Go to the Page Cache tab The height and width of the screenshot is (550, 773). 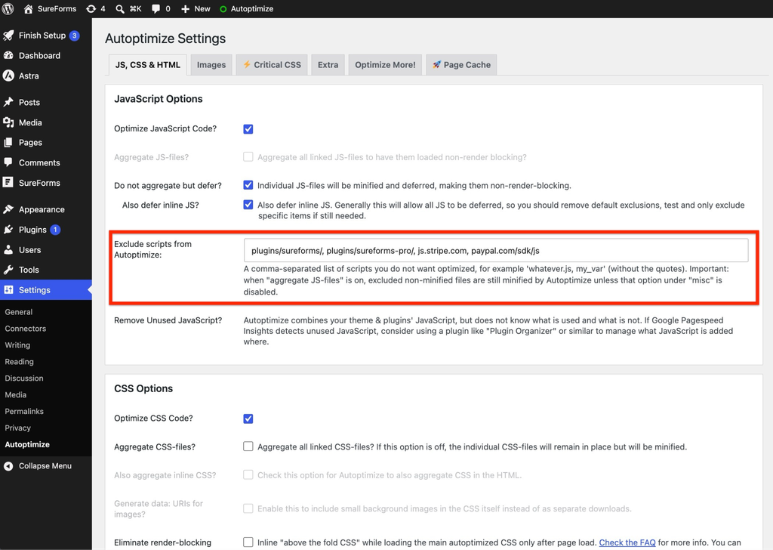(461, 65)
